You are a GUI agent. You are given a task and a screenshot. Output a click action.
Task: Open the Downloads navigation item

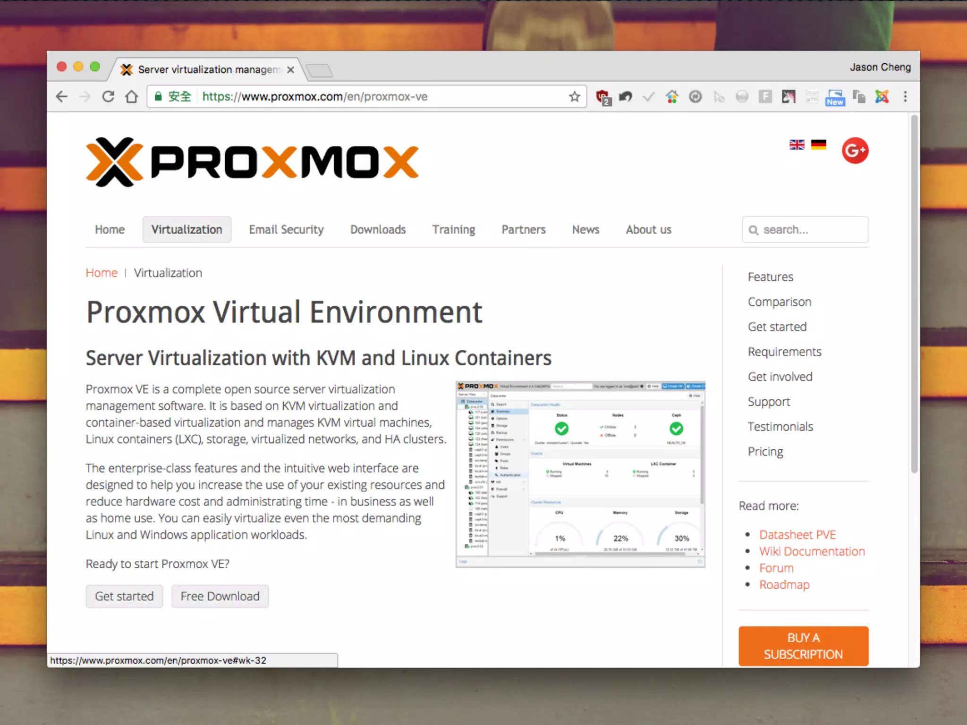coord(378,230)
